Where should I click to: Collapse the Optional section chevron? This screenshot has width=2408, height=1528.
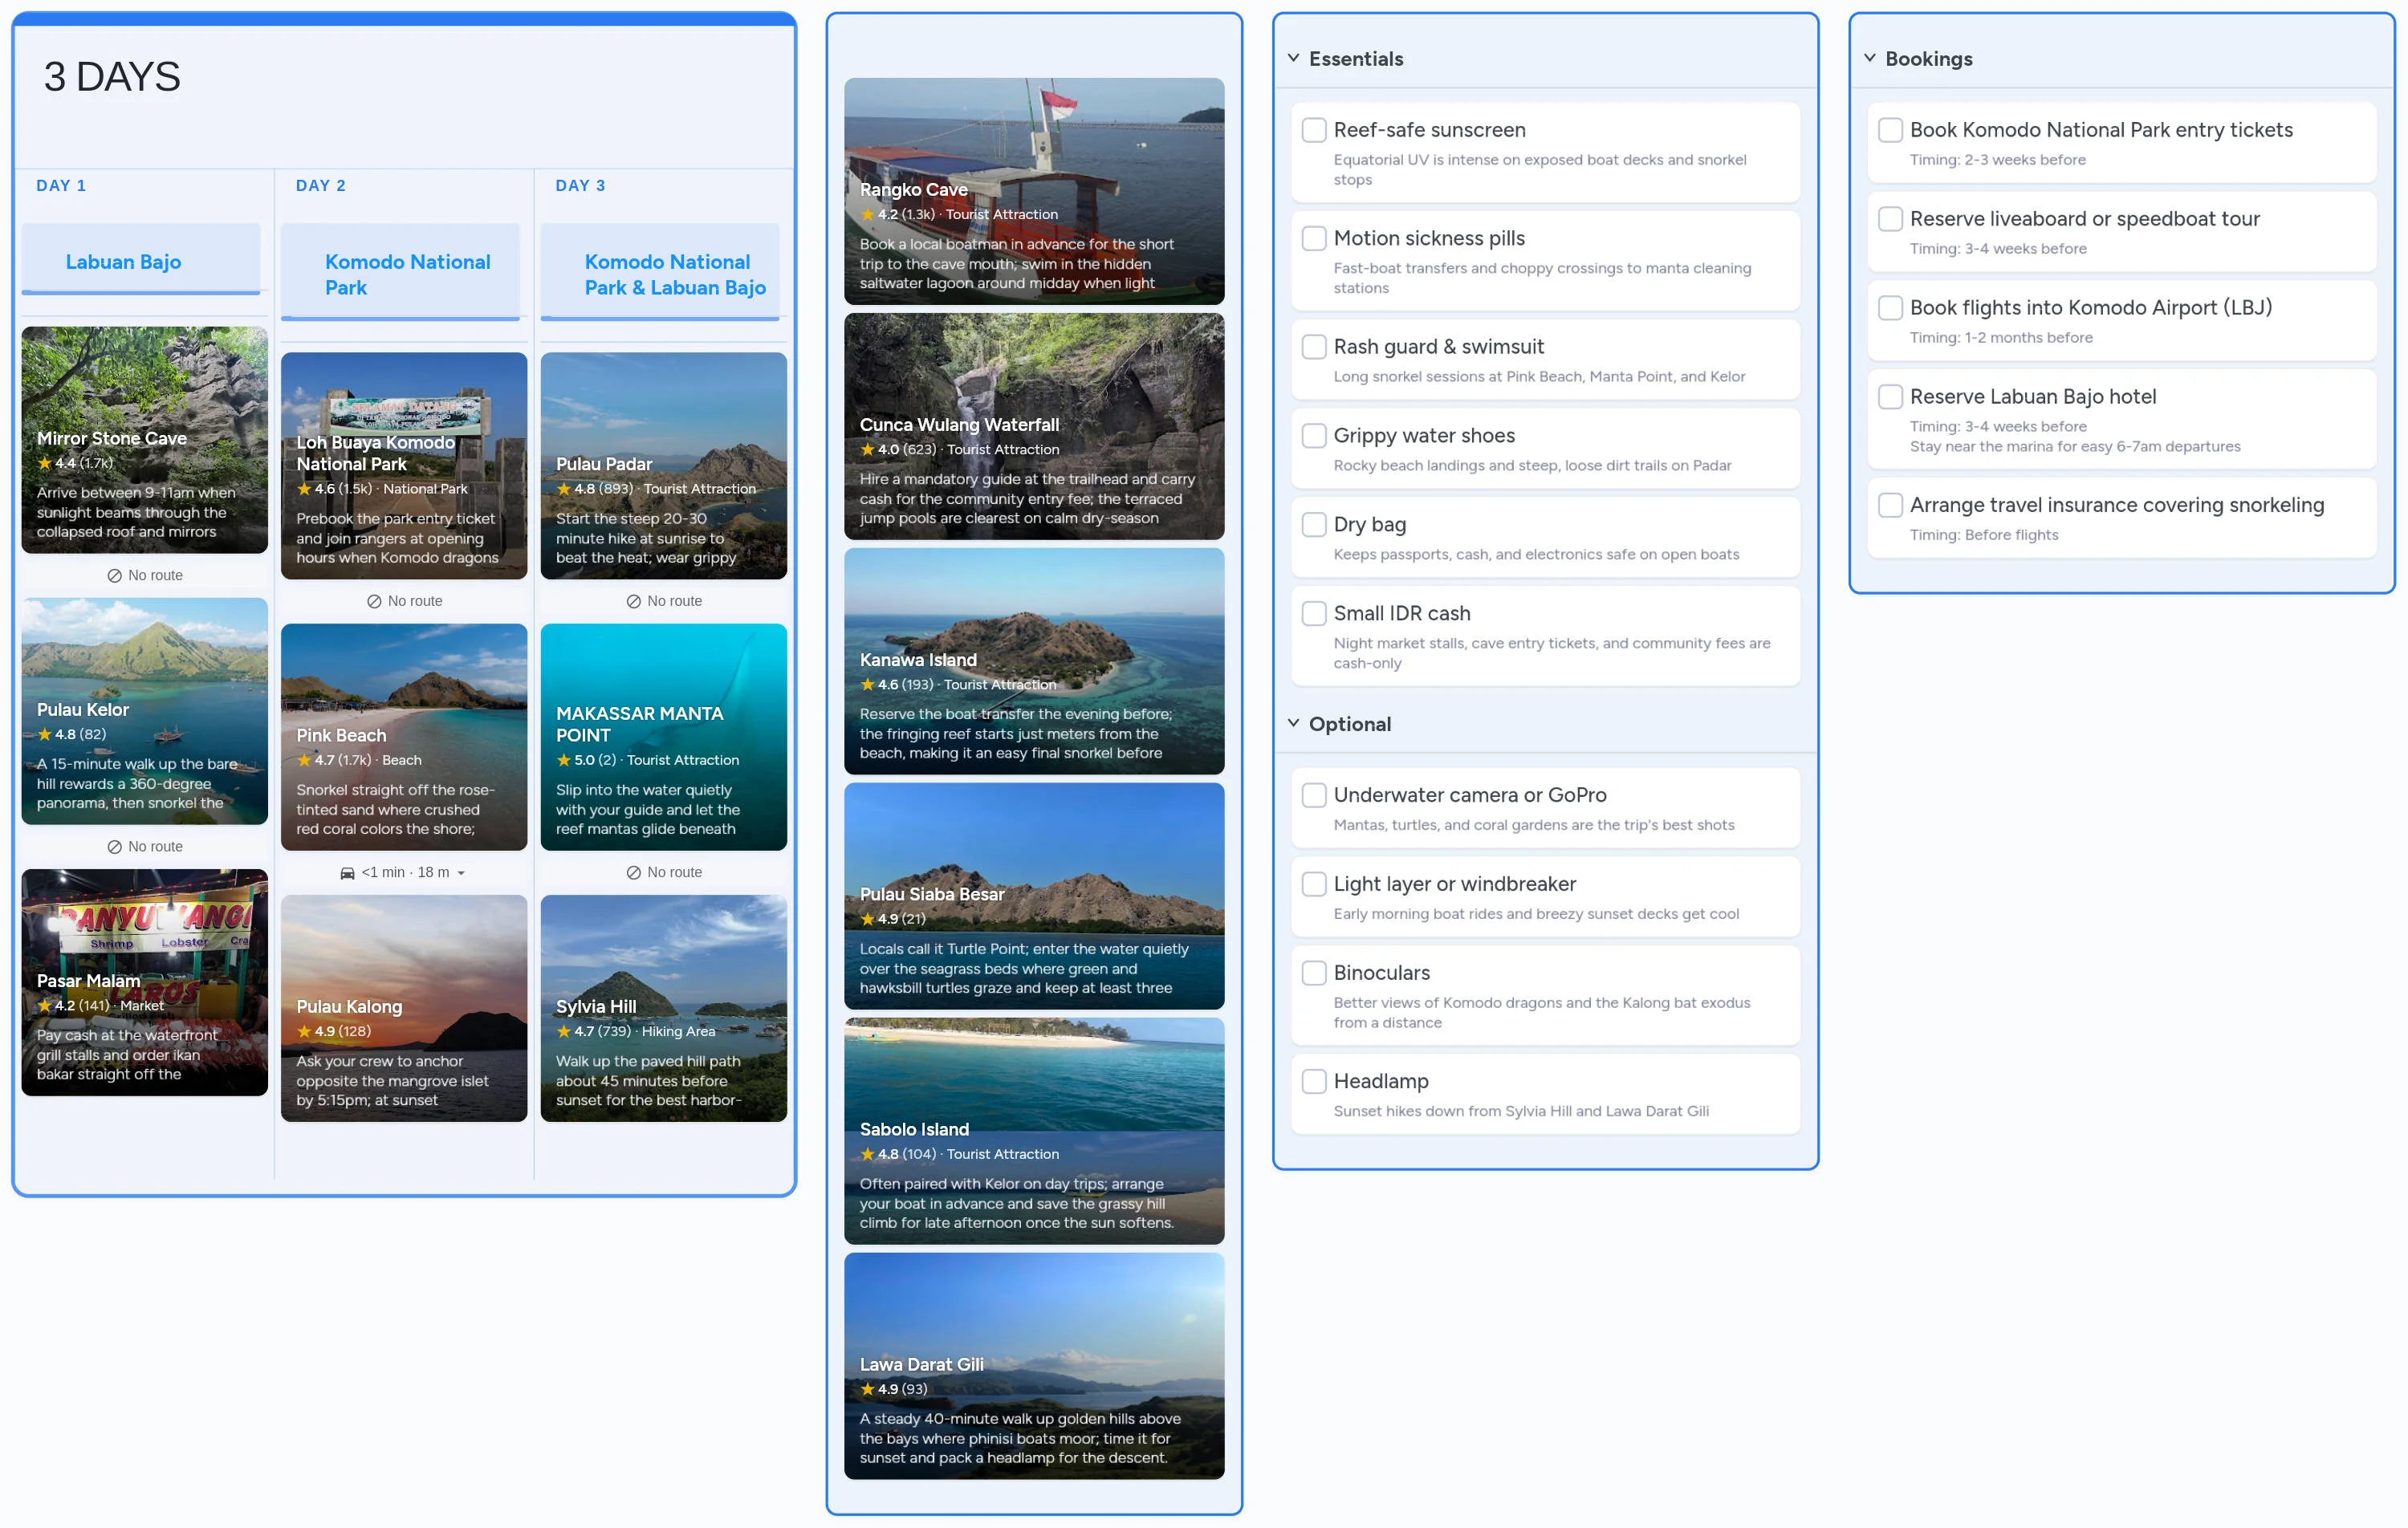point(1293,723)
